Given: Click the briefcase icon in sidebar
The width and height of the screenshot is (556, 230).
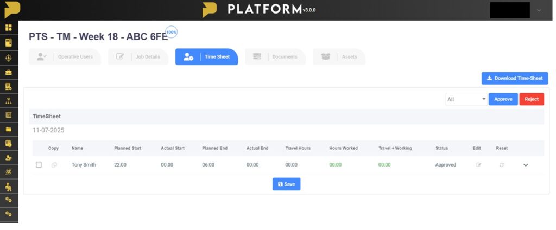Looking at the screenshot, I should [x=9, y=72].
